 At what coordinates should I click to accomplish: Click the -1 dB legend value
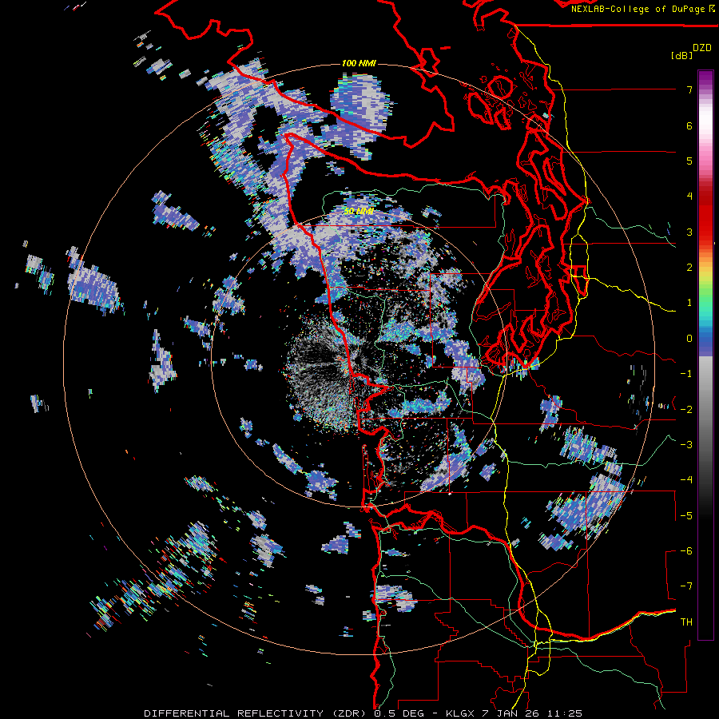[x=686, y=374]
